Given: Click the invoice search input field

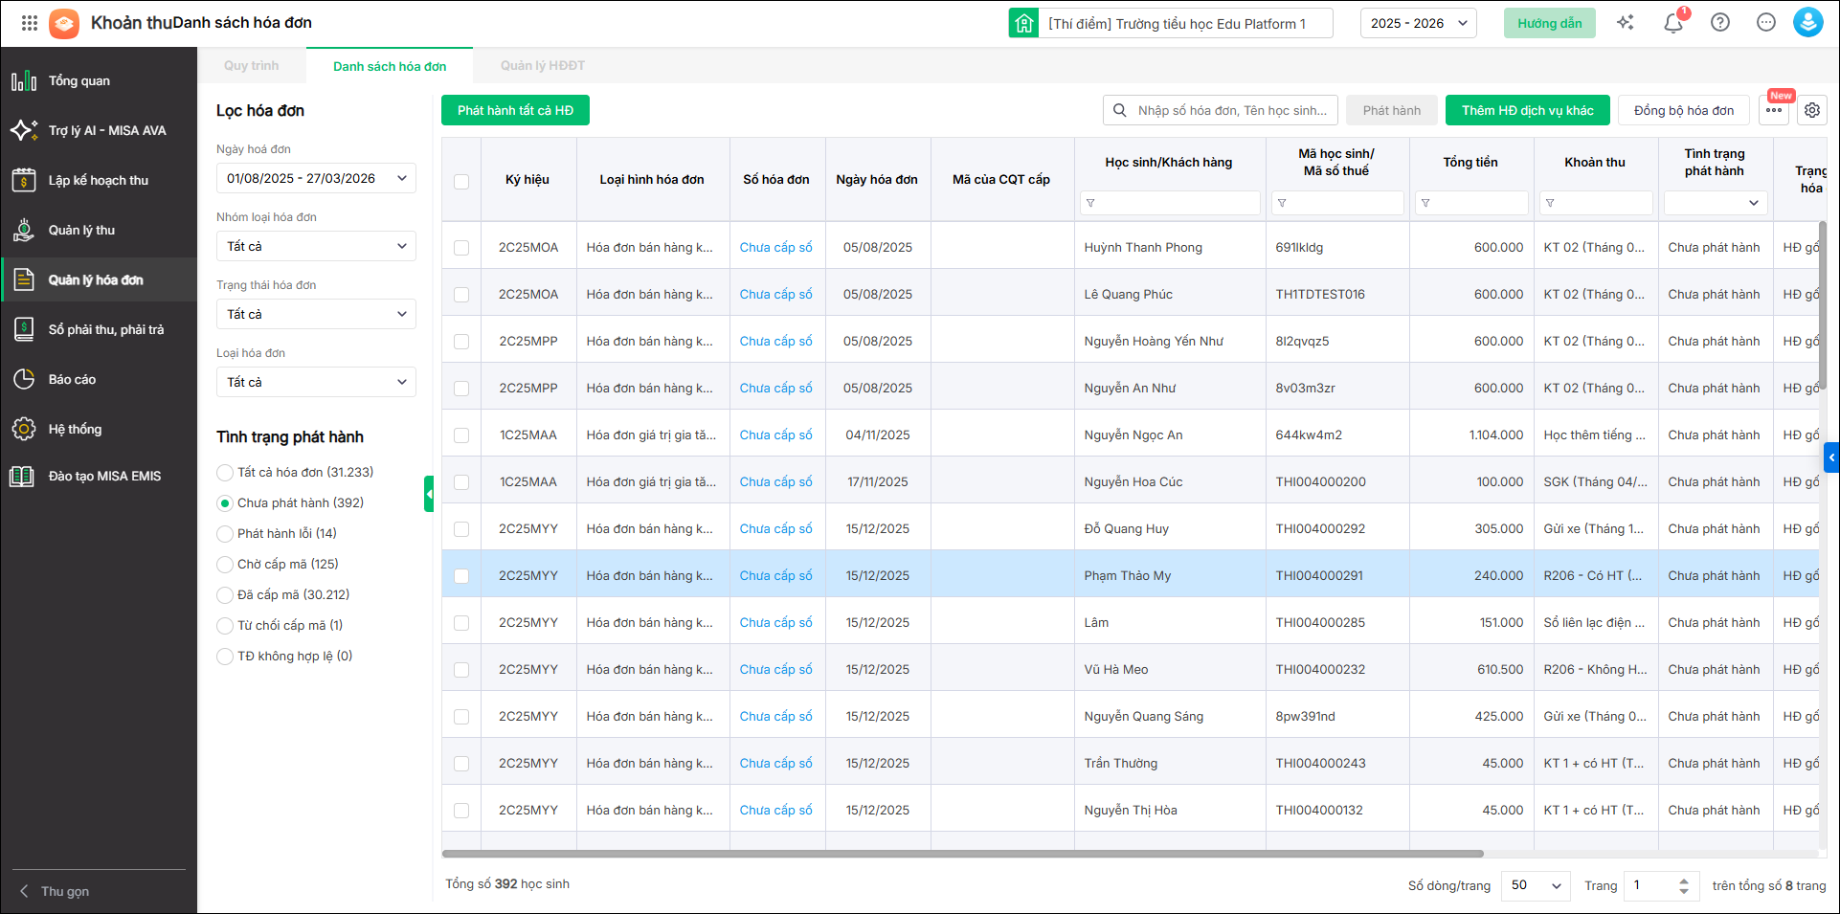Looking at the screenshot, I should click(1231, 110).
